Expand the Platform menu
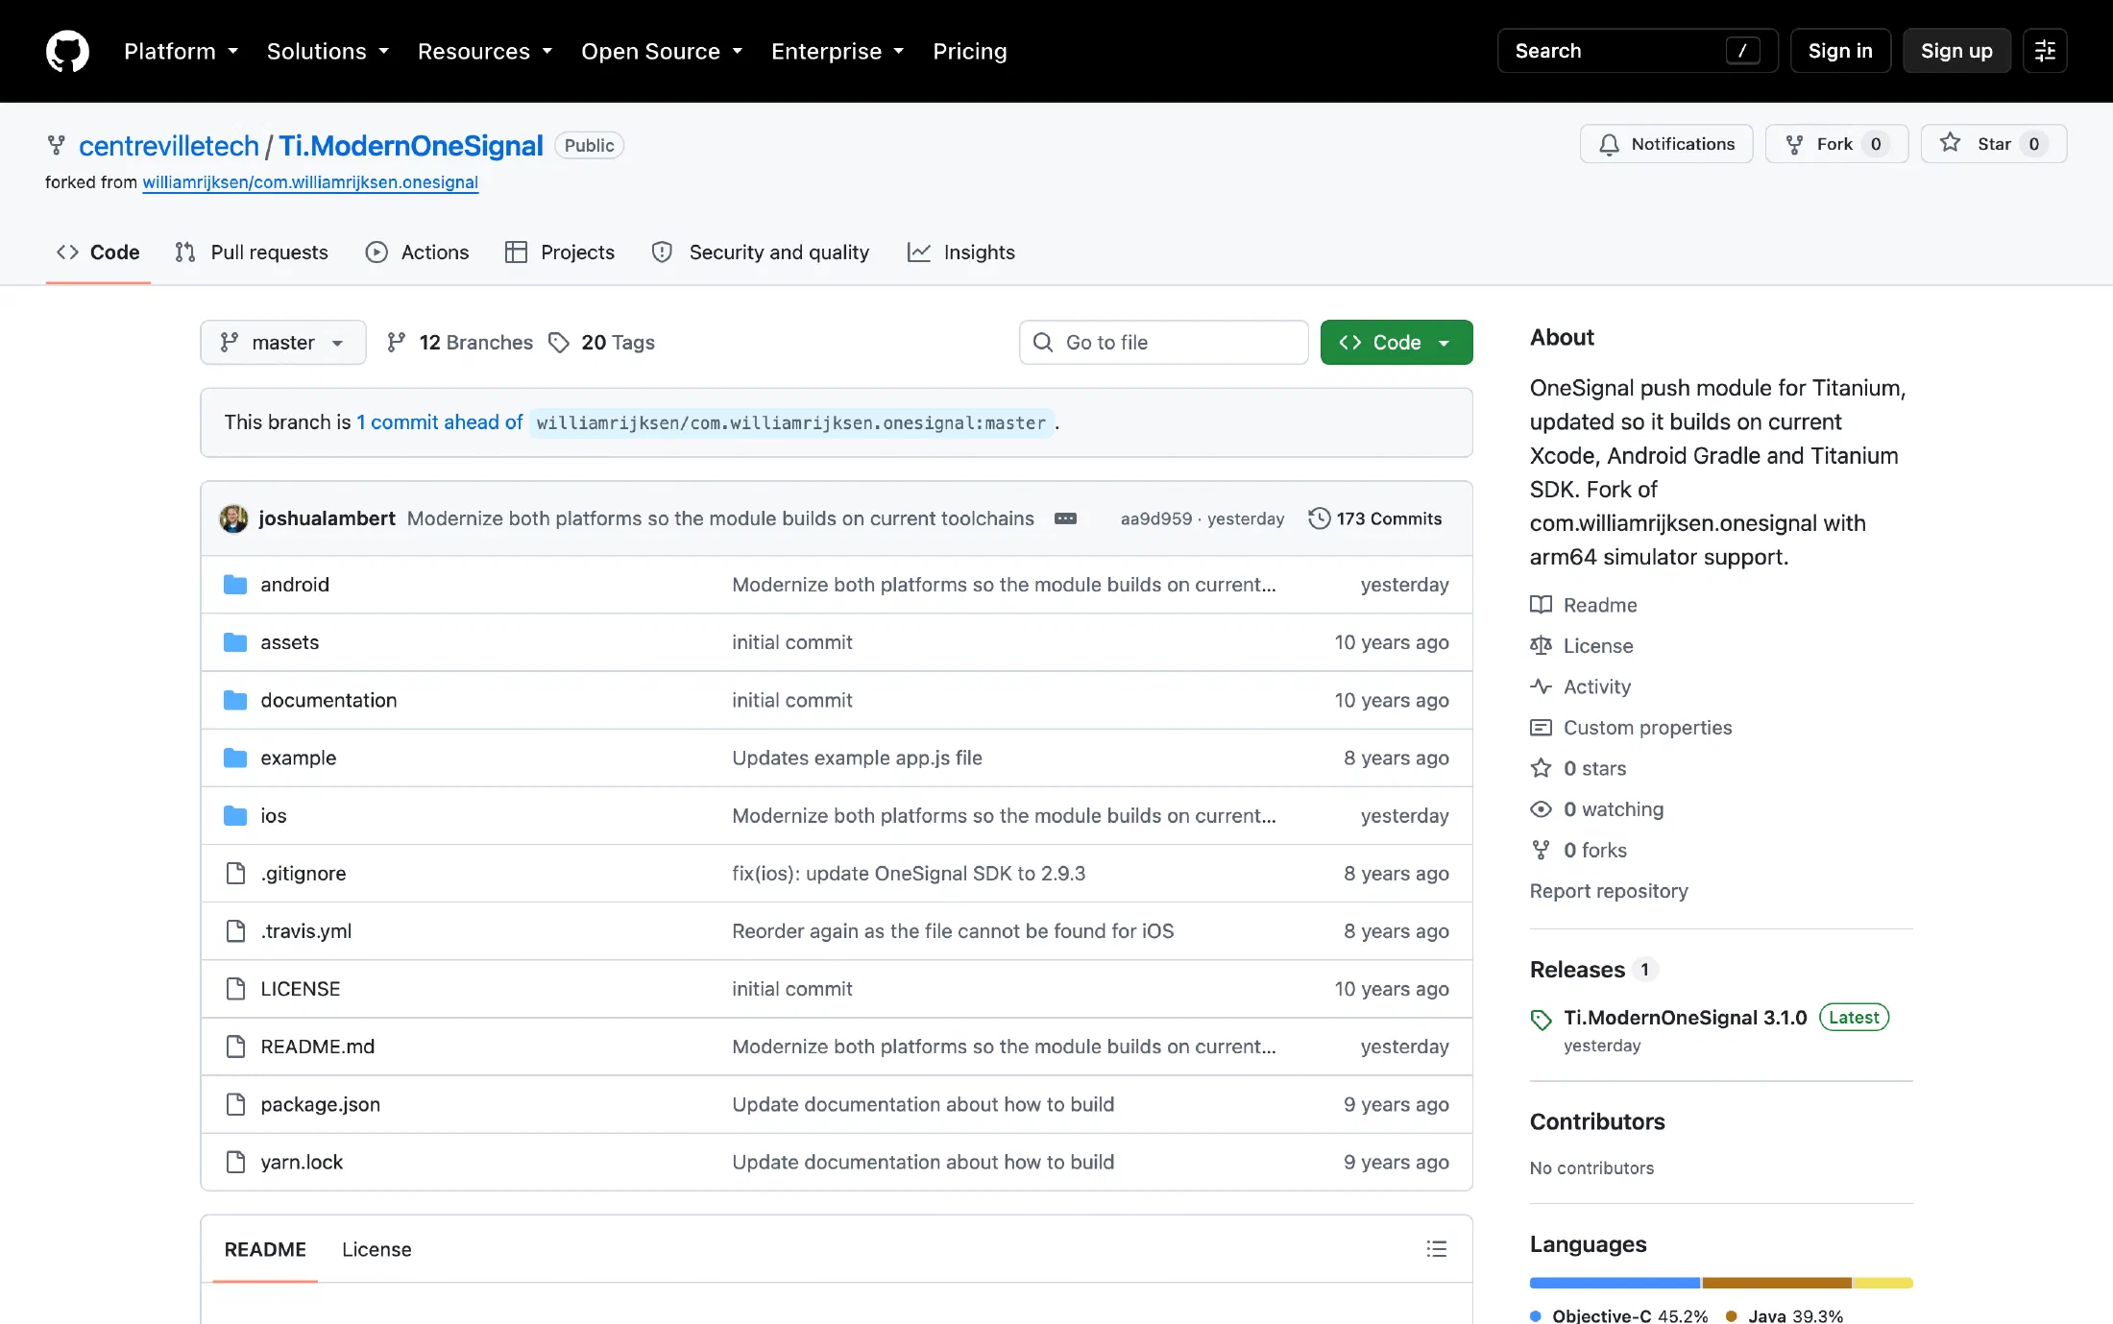 click(x=181, y=51)
